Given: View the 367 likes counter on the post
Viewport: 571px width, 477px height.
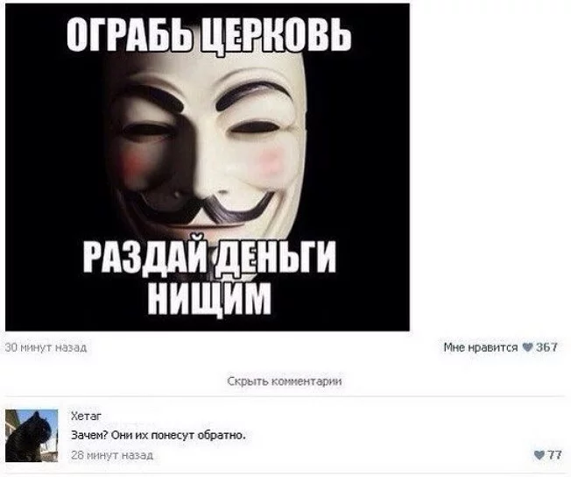Looking at the screenshot, I should pyautogui.click(x=546, y=347).
